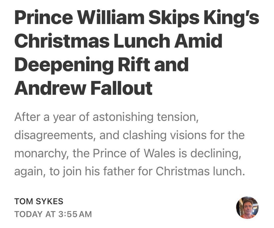The width and height of the screenshot is (274, 228).
Task: Click 'astonishing tension' in the summary
Action: coord(145,117)
